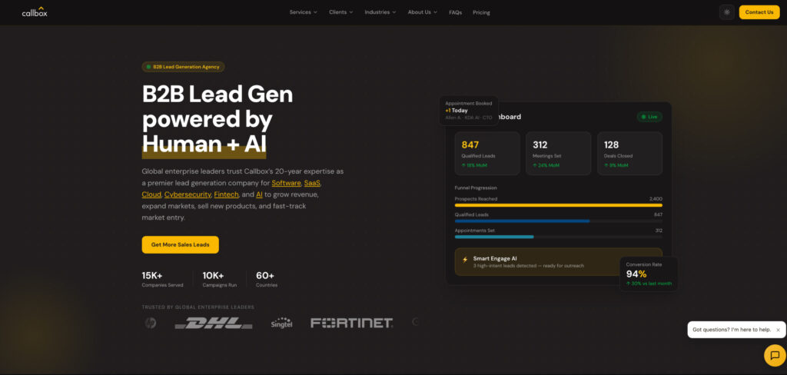
Task: Click the 'Human + AI' highlighted heading
Action: [x=204, y=144]
